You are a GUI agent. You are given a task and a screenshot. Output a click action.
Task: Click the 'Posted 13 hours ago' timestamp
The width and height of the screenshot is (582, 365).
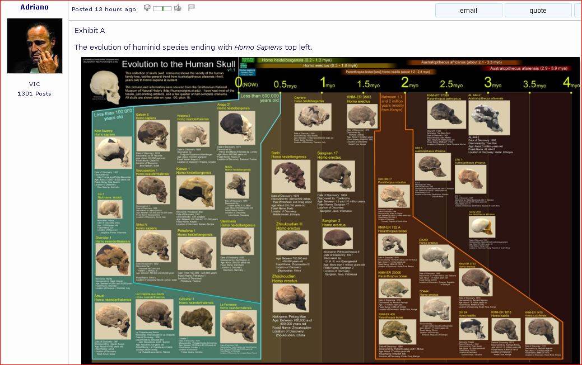(104, 10)
